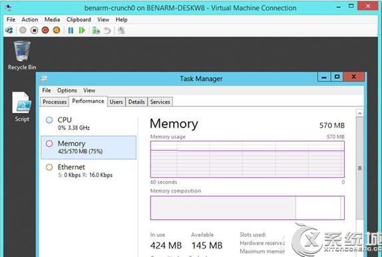The width and height of the screenshot is (382, 257).
Task: Pause the virtual machine
Action: [x=71, y=31]
